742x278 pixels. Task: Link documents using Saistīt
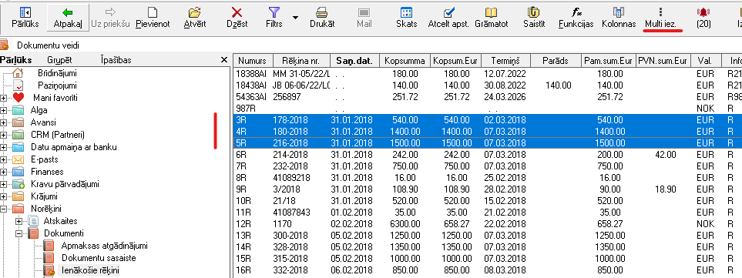534,17
